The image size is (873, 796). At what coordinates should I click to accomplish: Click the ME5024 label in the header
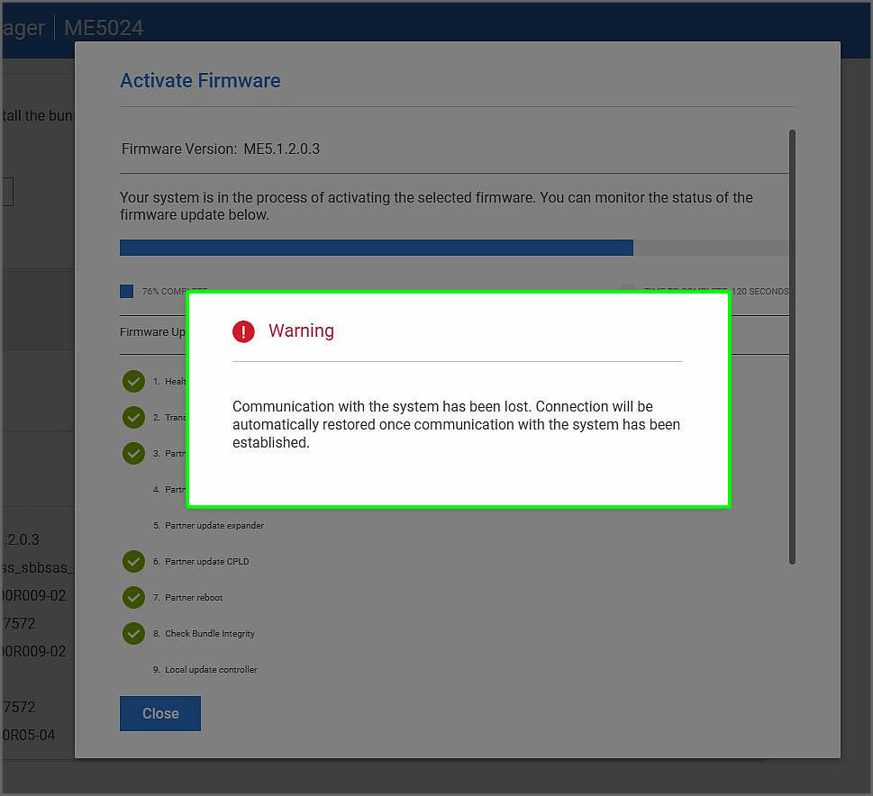pyautogui.click(x=104, y=28)
